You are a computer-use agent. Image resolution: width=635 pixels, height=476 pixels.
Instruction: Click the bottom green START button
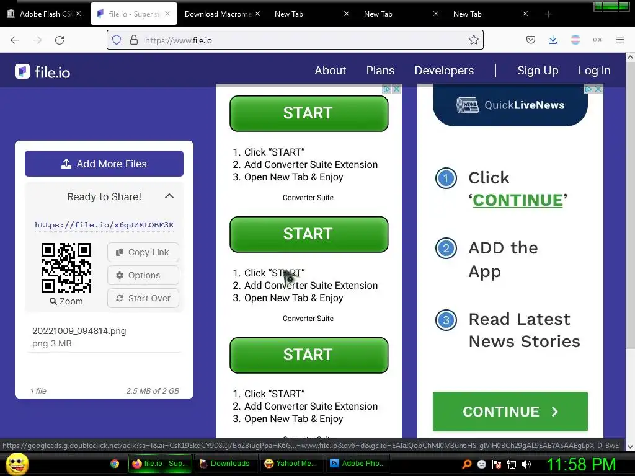[309, 355]
